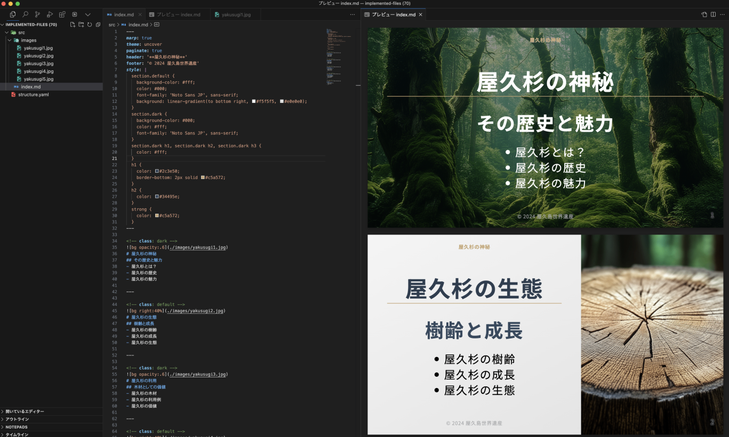Click src in the breadcrumb path

click(x=111, y=25)
